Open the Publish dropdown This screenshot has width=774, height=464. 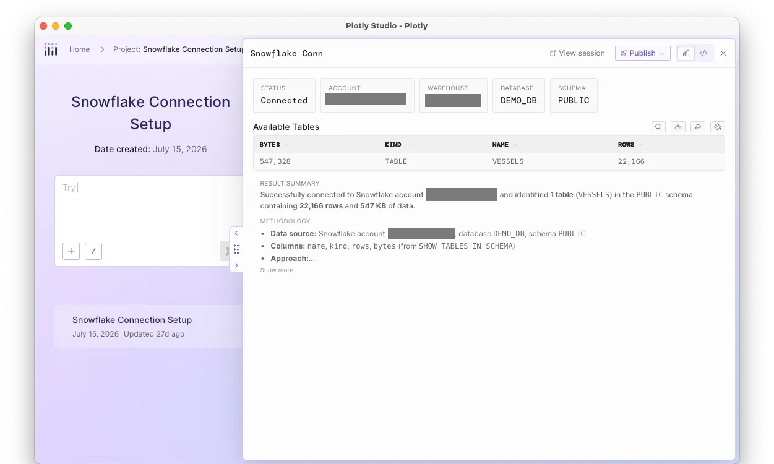643,53
